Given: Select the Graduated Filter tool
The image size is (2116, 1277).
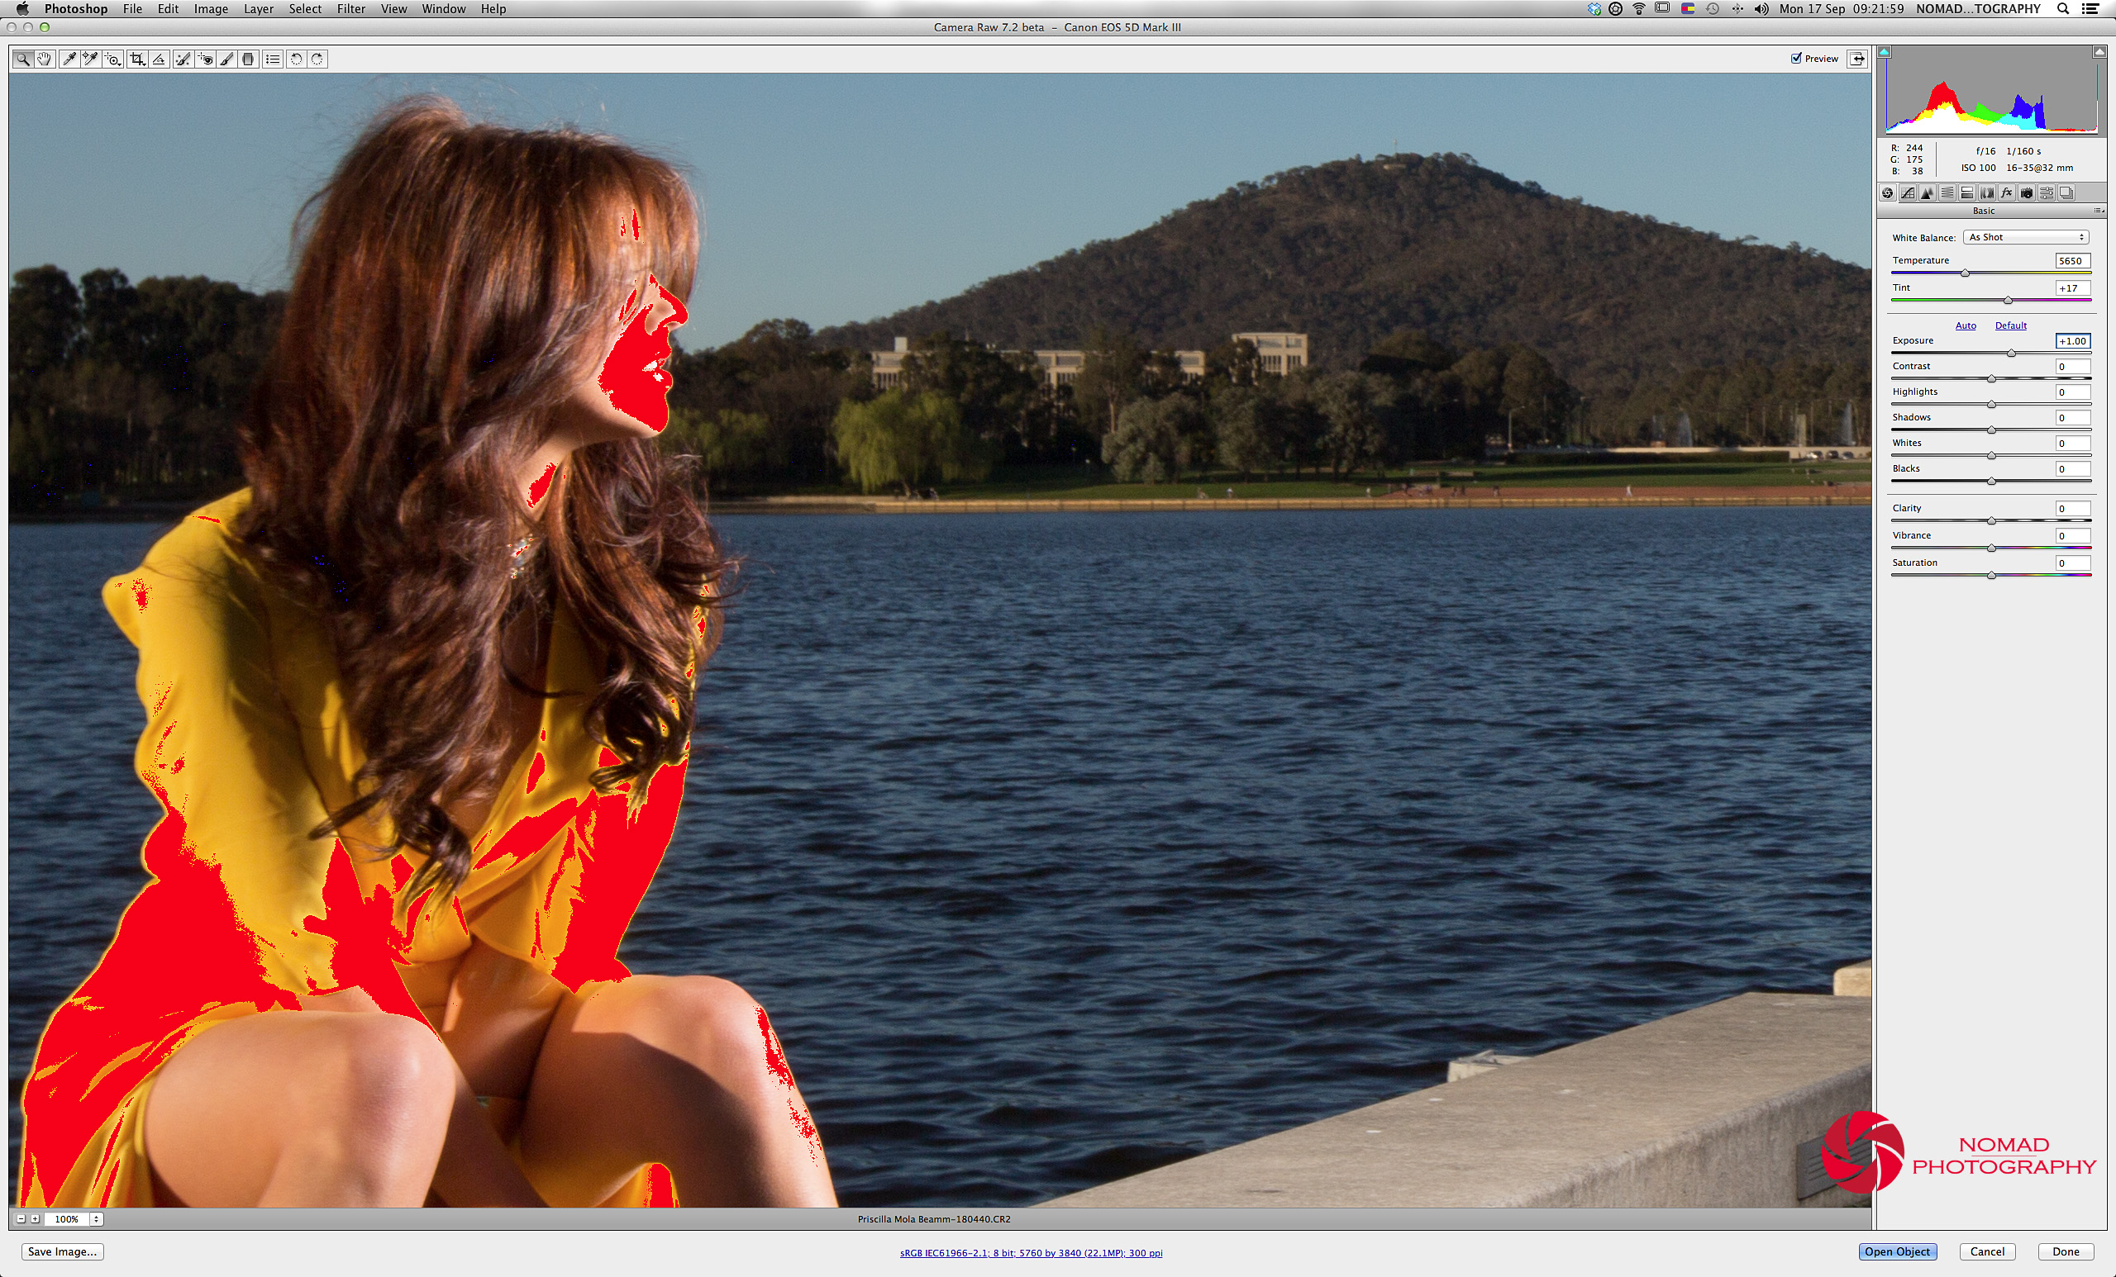Looking at the screenshot, I should click(x=248, y=59).
